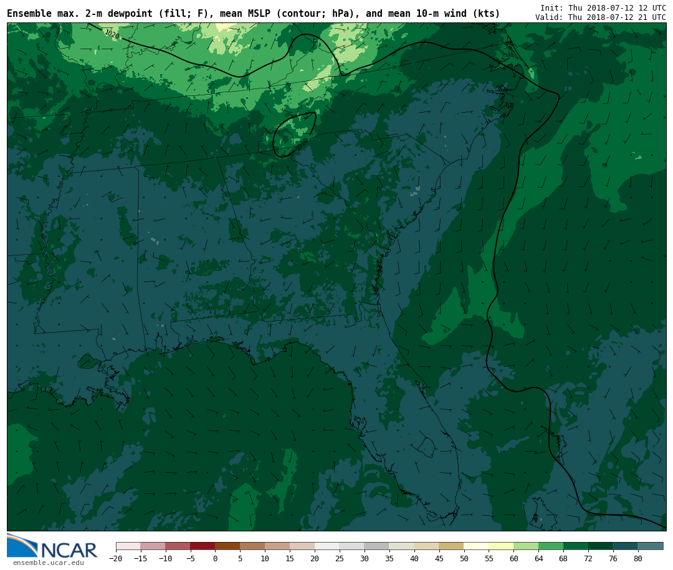Pick the gray 30 to 35 swatch
Screen dimensions: 673x570
click(376, 546)
